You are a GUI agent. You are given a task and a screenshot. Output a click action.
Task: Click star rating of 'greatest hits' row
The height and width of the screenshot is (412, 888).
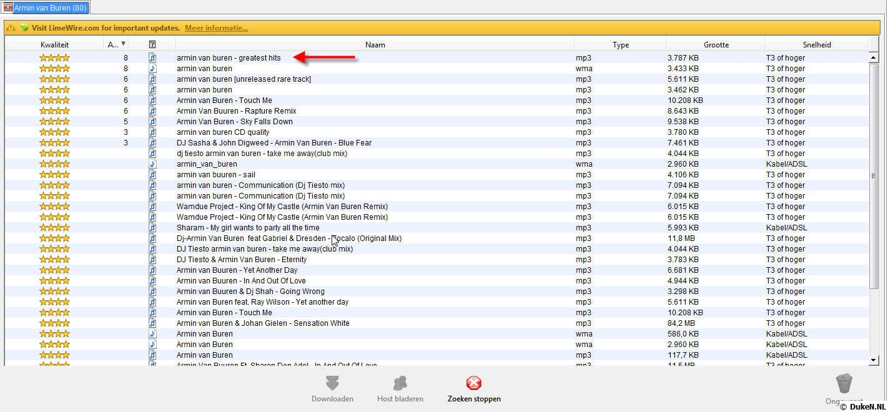[x=54, y=57]
